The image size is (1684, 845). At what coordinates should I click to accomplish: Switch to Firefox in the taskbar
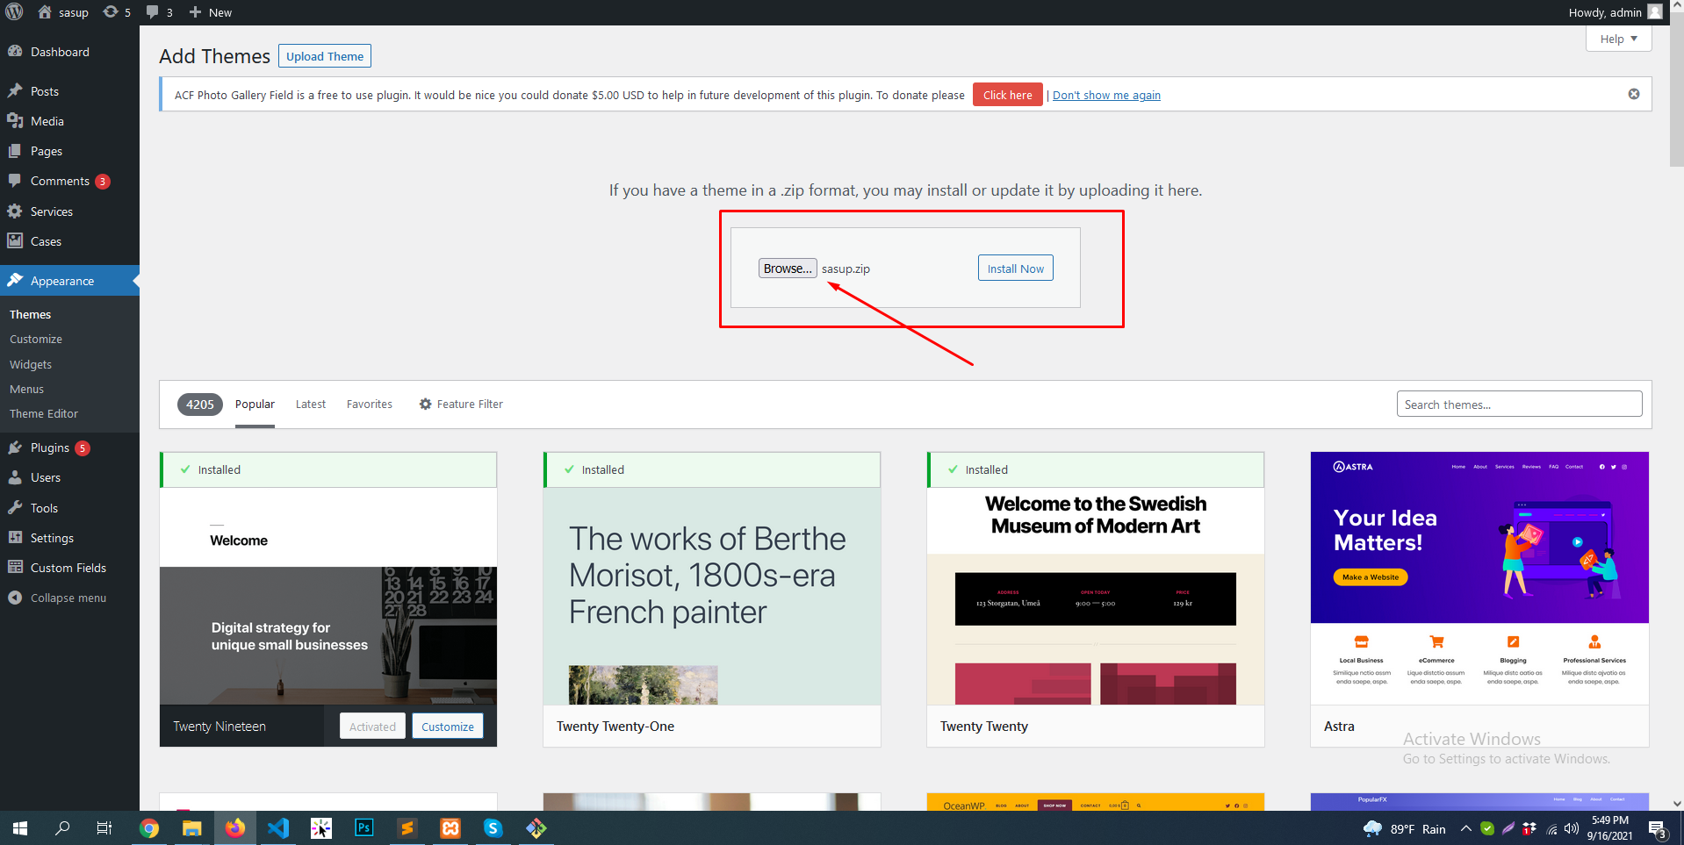click(x=235, y=828)
